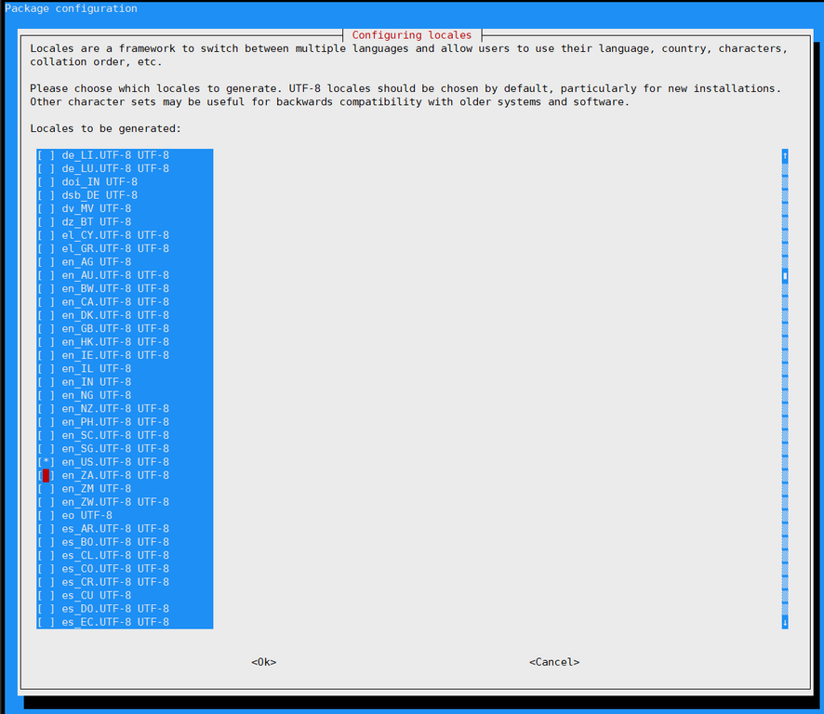Check the en_ZW.UTF-8 locale

pos(46,502)
